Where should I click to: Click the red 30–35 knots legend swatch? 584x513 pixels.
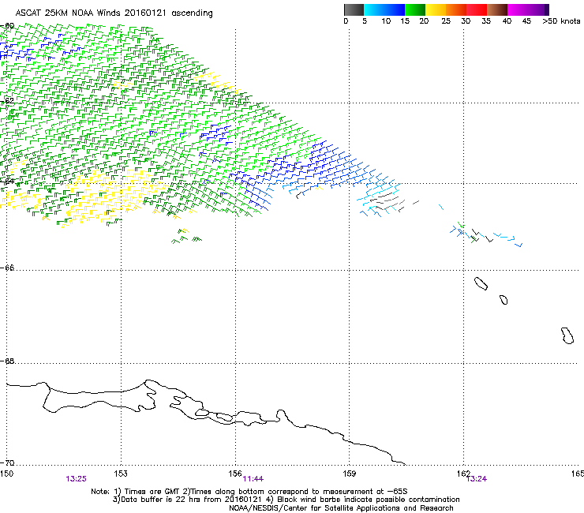click(477, 9)
